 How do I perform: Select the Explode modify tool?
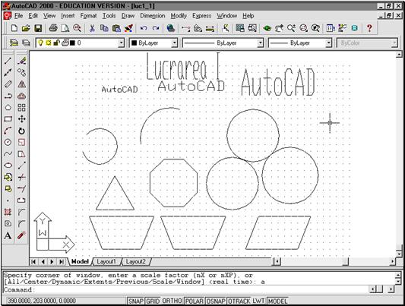22,235
